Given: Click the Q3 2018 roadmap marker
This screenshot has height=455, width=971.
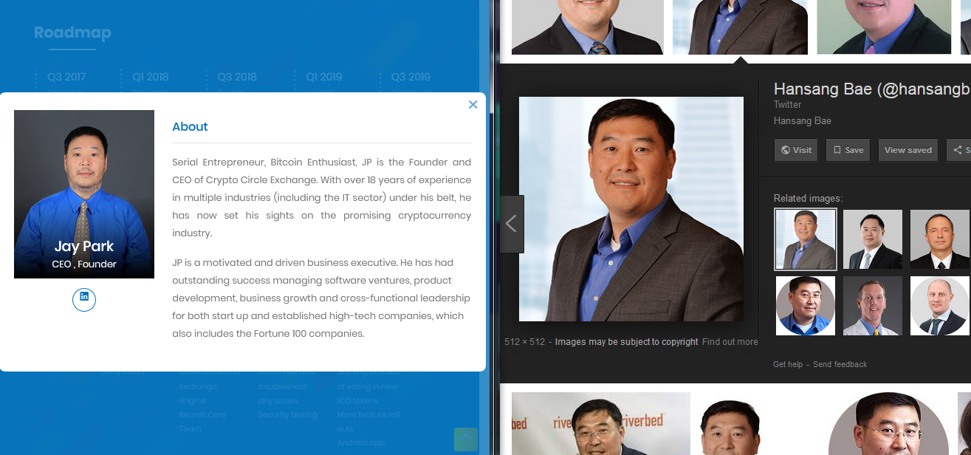Looking at the screenshot, I should [237, 77].
